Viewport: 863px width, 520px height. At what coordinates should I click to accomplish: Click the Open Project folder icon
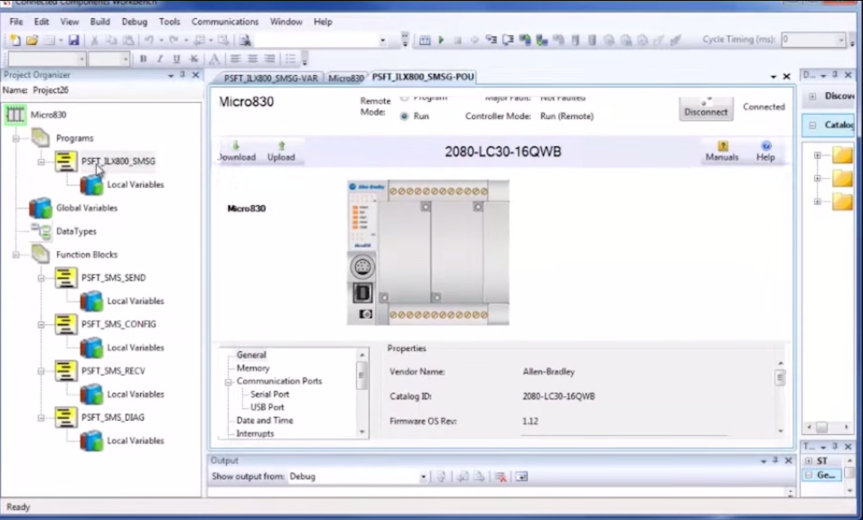[32, 40]
